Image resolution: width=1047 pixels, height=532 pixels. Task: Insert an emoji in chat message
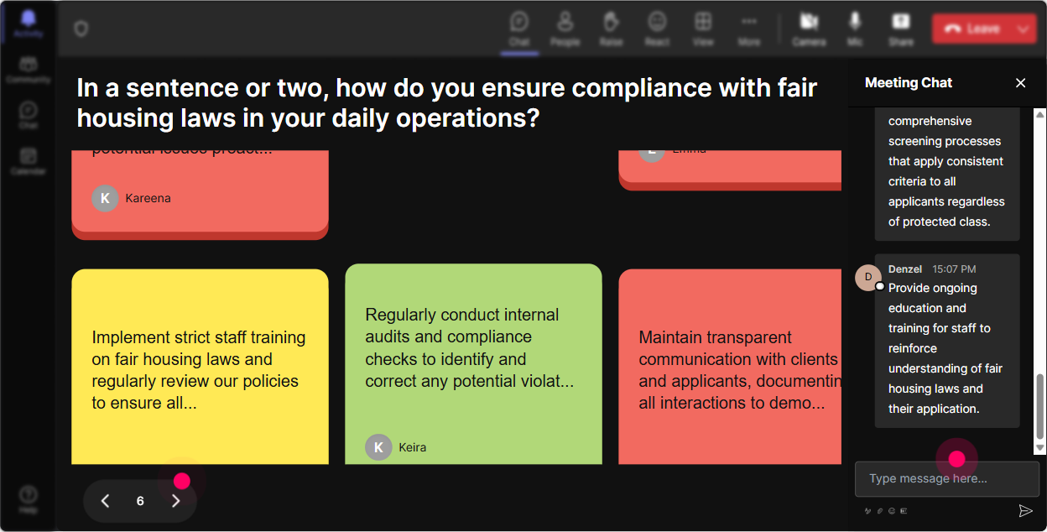click(892, 511)
